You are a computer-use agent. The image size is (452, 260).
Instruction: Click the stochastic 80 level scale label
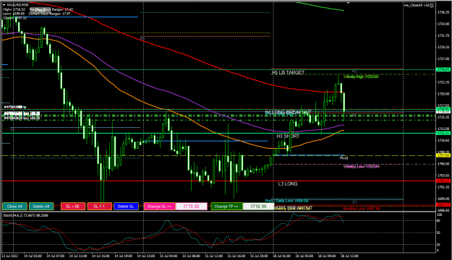coord(439,221)
